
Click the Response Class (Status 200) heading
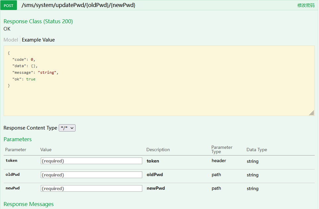click(38, 21)
